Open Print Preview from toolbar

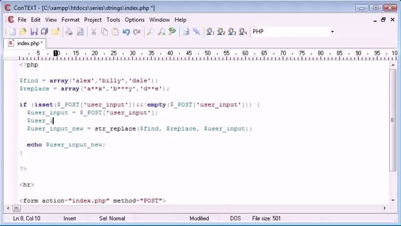[80, 31]
